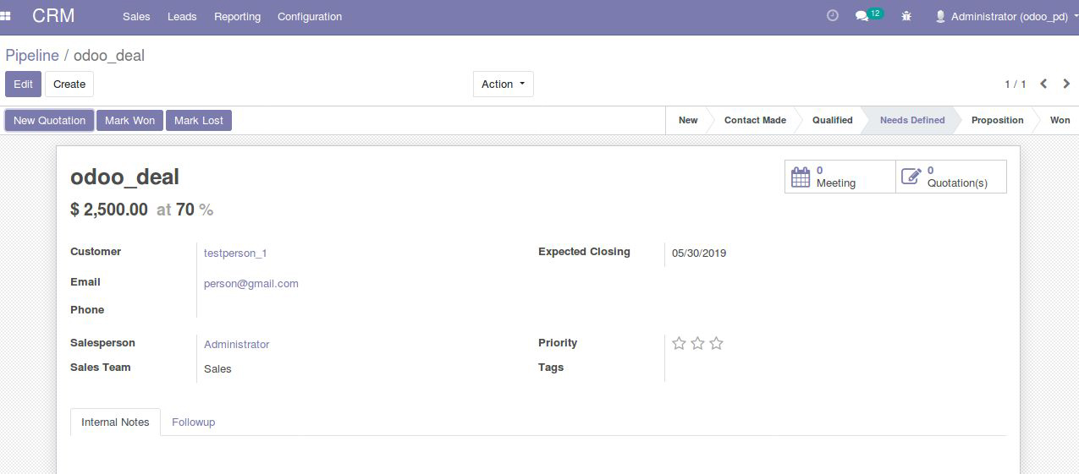Open the Configuration menu
The height and width of the screenshot is (474, 1079).
310,16
